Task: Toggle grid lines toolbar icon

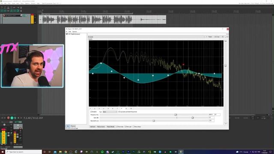Action: click(x=15, y=11)
